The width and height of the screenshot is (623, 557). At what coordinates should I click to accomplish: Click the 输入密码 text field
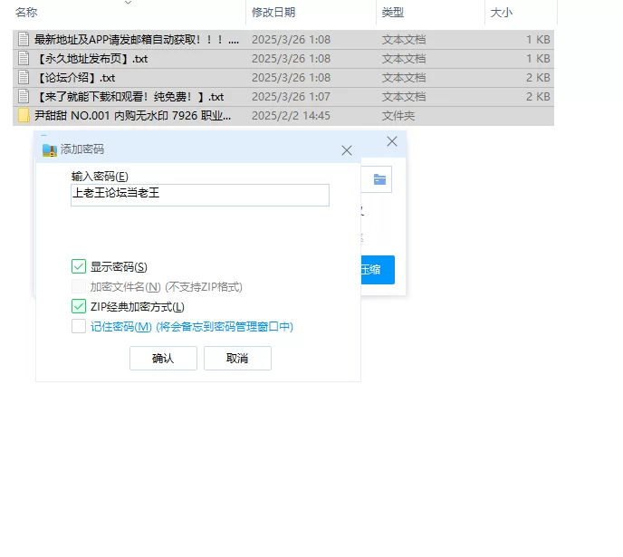(x=199, y=195)
